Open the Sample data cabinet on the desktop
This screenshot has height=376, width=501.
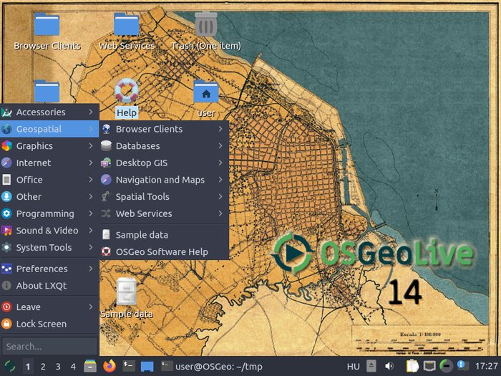pyautogui.click(x=127, y=292)
